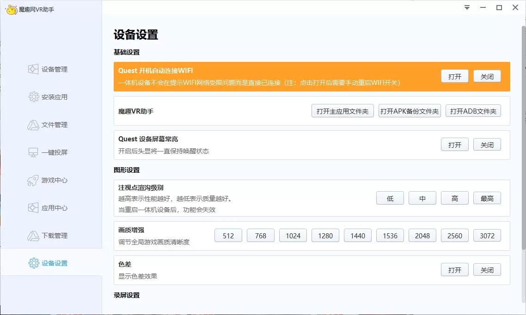The image size is (526, 315).
Task: Set 画质增强 to 1536
Action: (x=390, y=236)
